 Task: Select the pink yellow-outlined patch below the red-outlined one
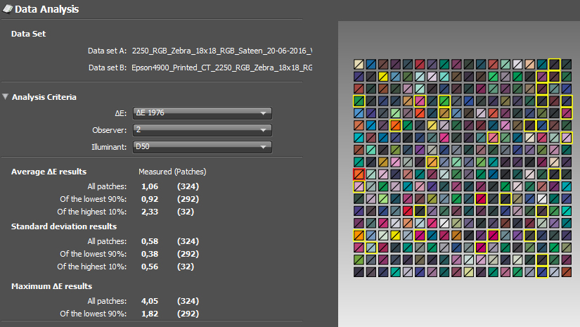pyautogui.click(x=359, y=186)
